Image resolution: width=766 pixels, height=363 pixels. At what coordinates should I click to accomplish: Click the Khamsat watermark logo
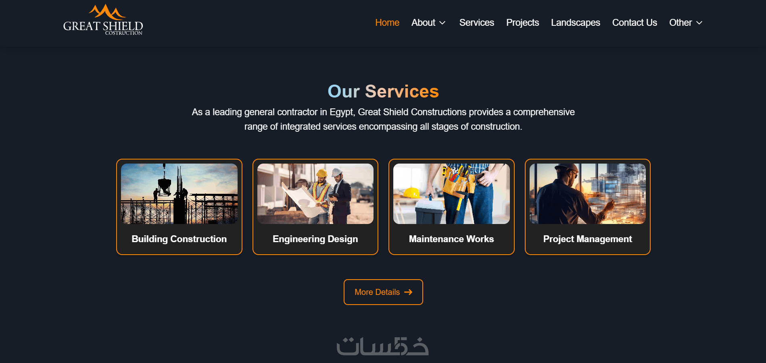(x=382, y=346)
